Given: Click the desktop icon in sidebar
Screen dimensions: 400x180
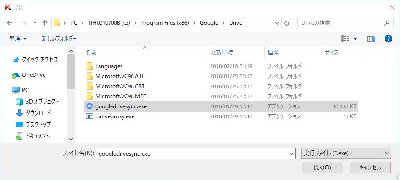Looking at the screenshot, I should (x=20, y=125).
